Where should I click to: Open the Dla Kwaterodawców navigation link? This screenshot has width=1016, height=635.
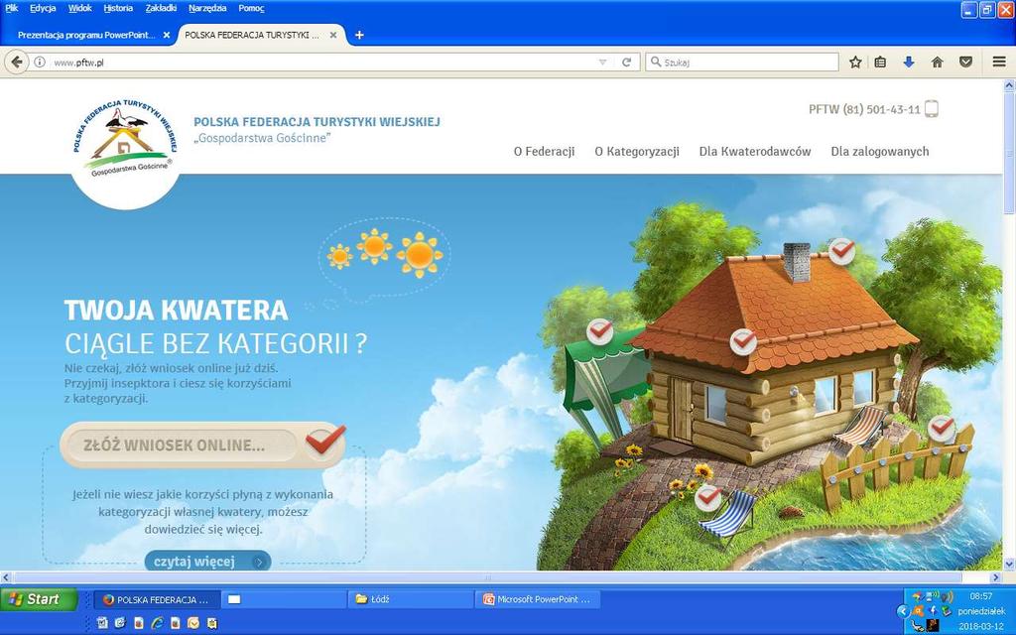click(x=755, y=152)
